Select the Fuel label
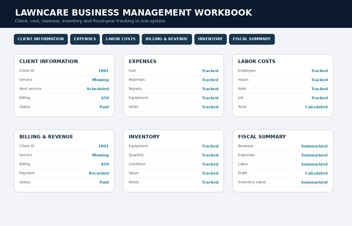Screen dimensions: 352x226 pos(132,71)
